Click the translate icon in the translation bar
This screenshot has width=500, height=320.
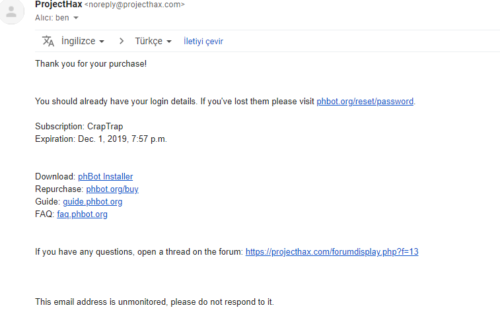point(48,41)
